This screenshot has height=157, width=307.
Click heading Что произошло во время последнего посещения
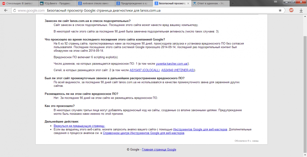pos(105,39)
